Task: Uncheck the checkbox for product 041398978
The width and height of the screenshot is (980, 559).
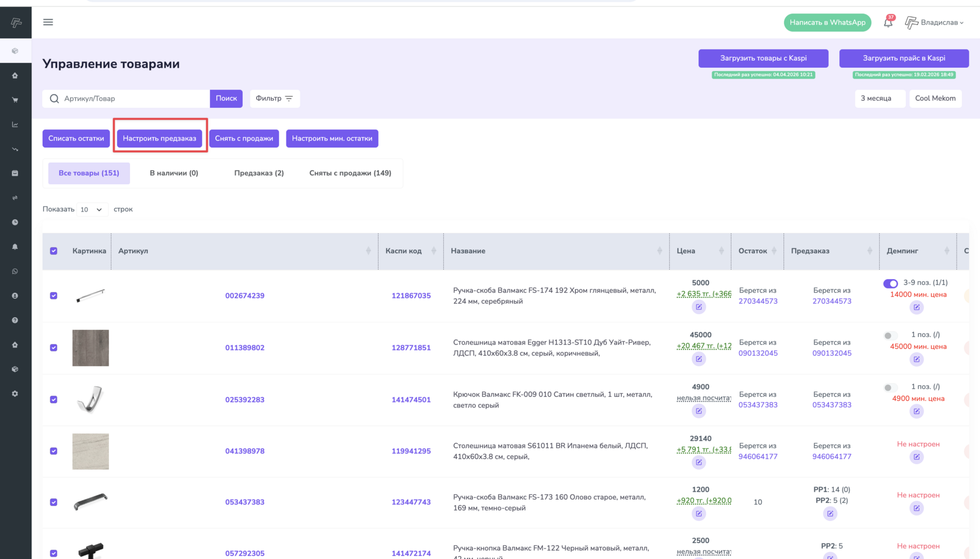Action: click(x=54, y=451)
